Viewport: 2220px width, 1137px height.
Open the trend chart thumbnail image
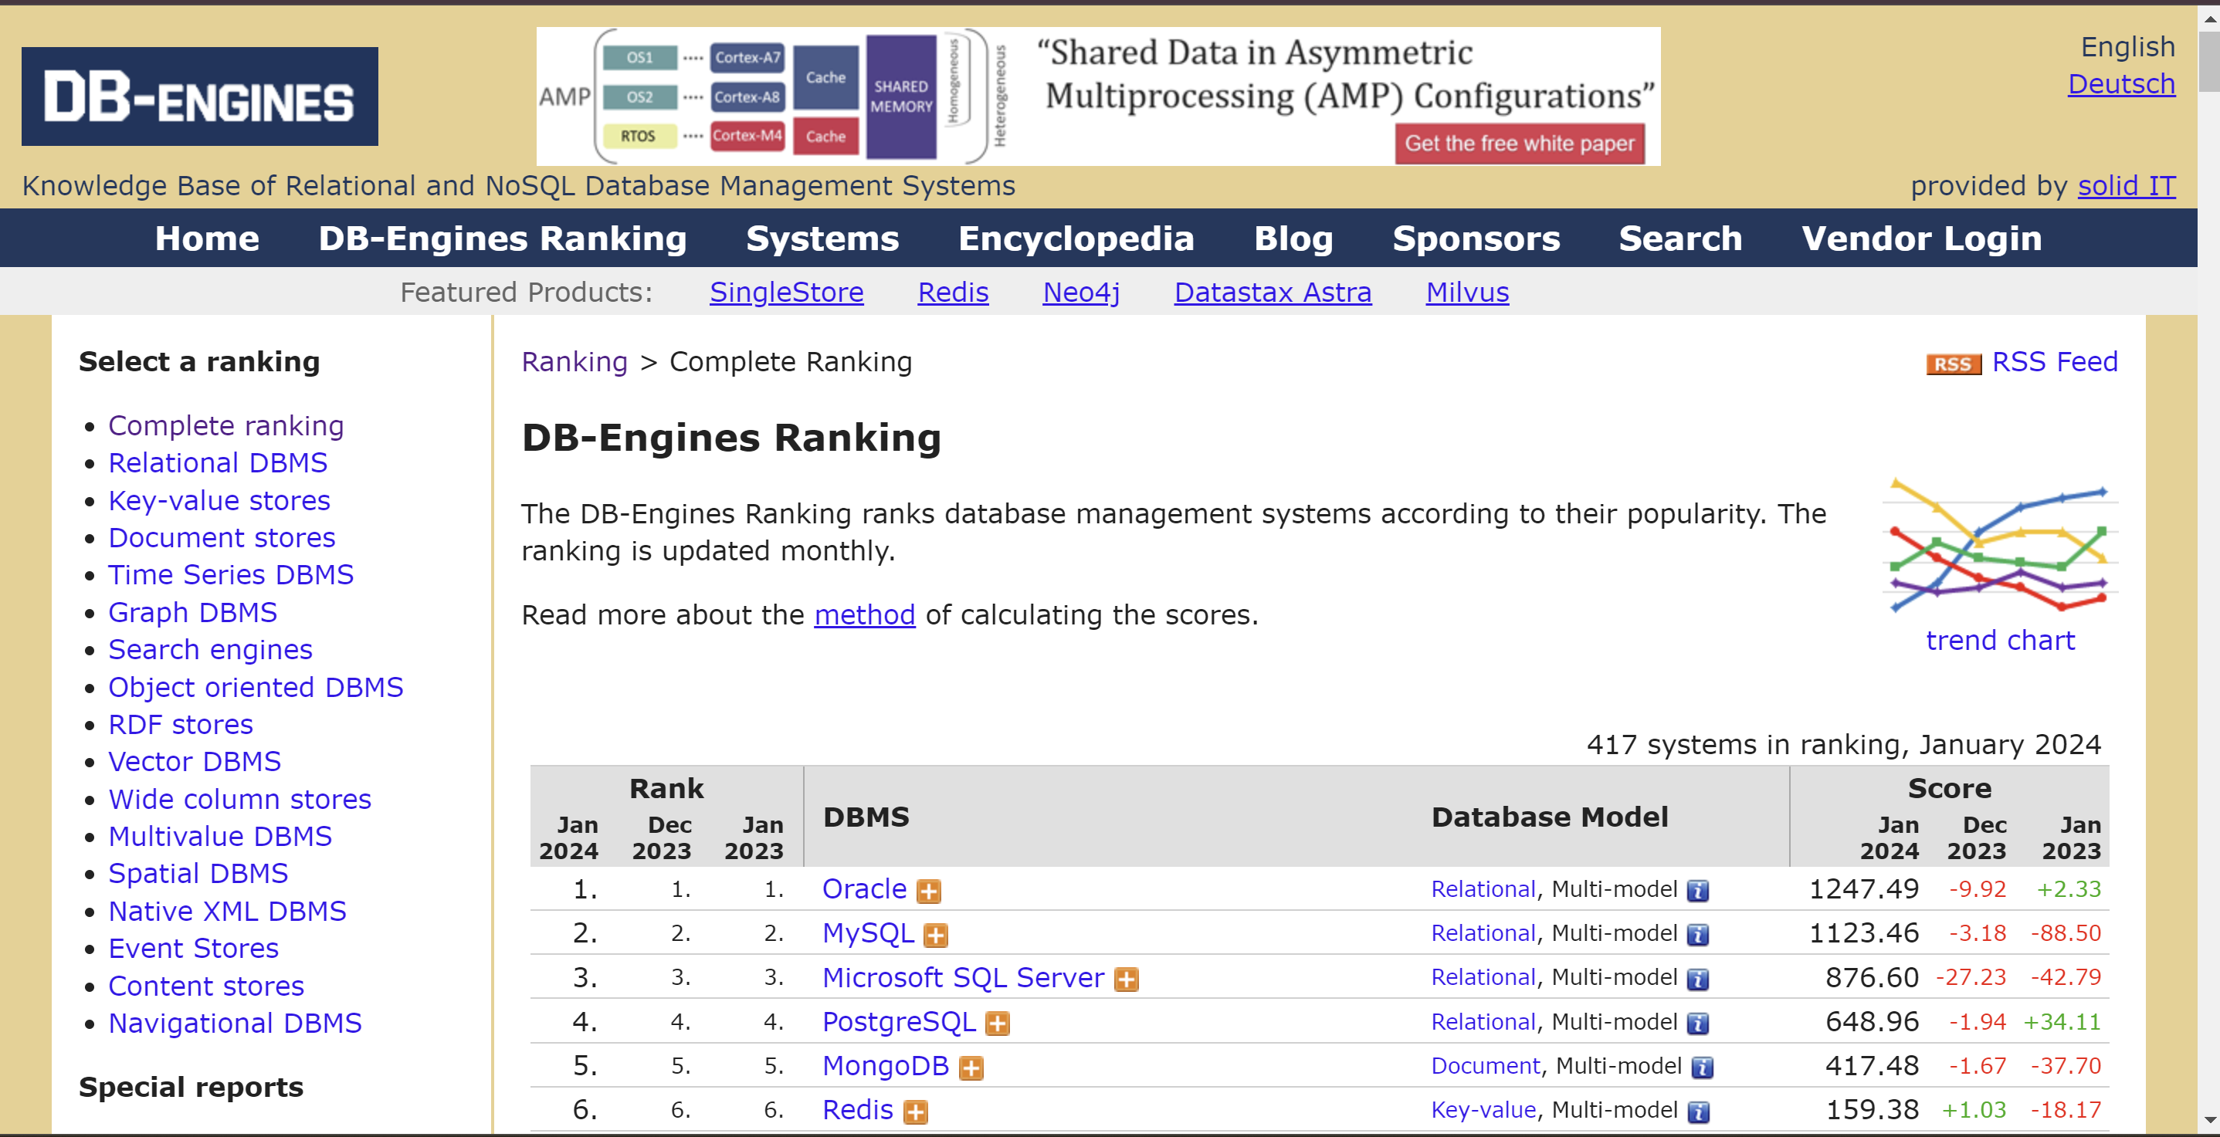(2001, 544)
